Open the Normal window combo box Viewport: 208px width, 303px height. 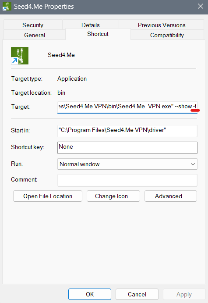pyautogui.click(x=127, y=164)
